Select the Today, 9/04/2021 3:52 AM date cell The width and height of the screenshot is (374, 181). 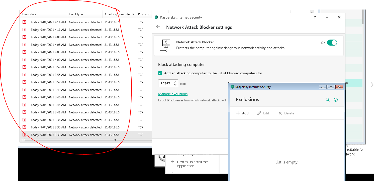click(48, 82)
